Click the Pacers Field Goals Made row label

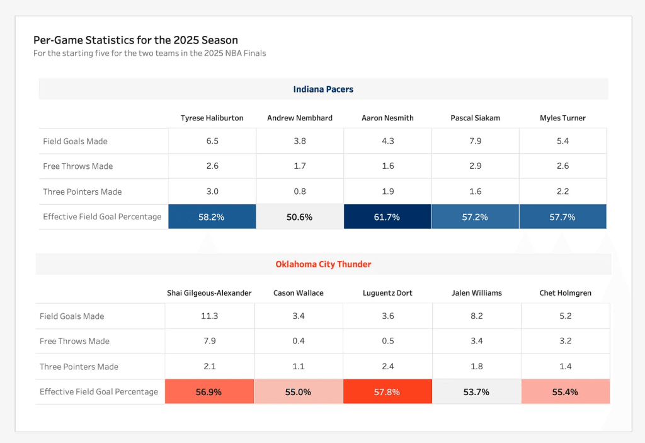pos(75,141)
